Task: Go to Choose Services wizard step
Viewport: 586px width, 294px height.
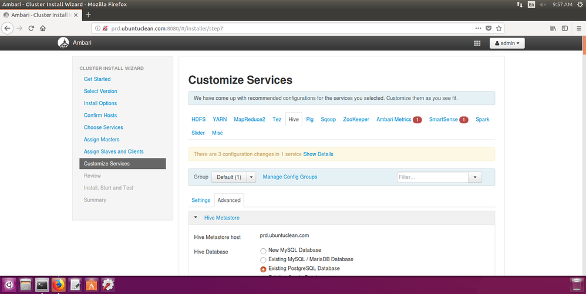Action: (x=103, y=127)
